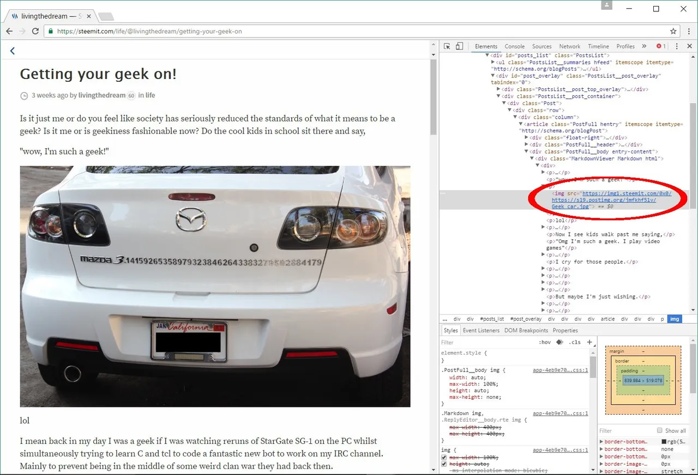698x475 pixels.
Task: Open the Network tab
Action: (569, 46)
